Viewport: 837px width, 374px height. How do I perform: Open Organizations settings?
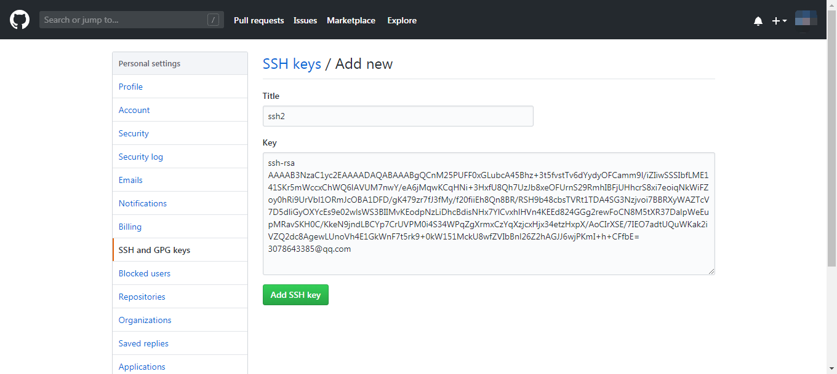180,320
